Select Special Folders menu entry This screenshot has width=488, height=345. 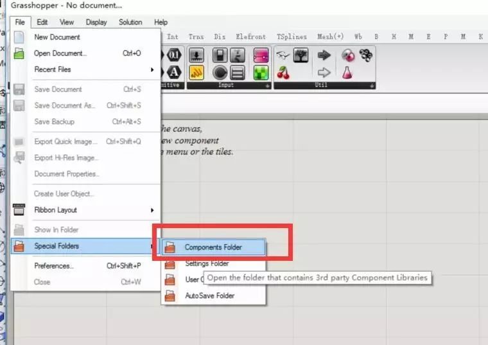[x=85, y=246]
